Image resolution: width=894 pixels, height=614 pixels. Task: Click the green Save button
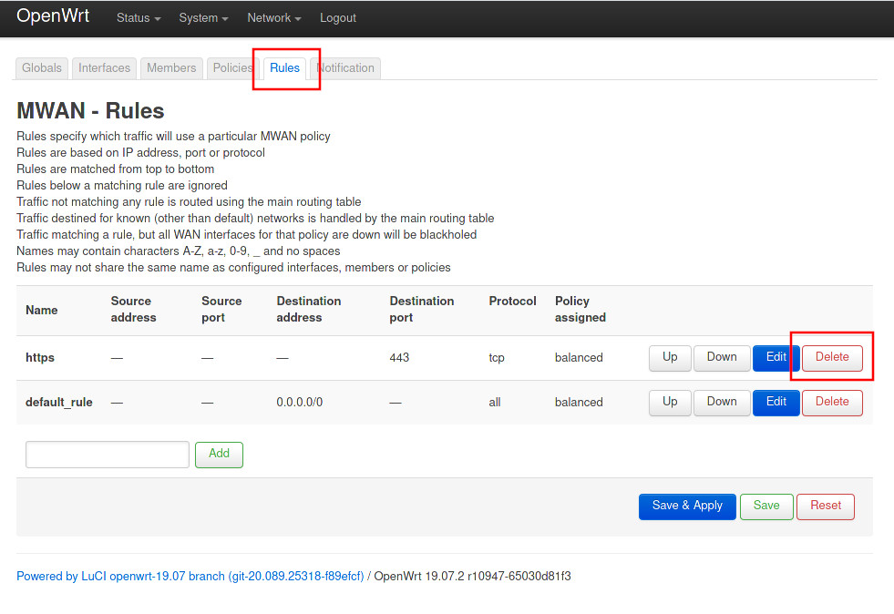pyautogui.click(x=766, y=507)
